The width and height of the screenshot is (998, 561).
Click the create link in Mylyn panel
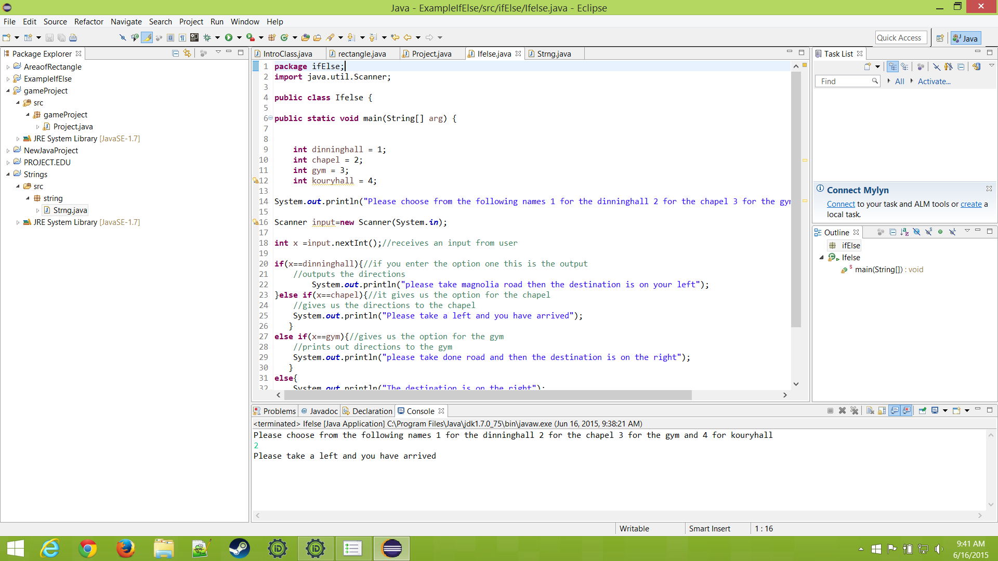click(x=971, y=204)
